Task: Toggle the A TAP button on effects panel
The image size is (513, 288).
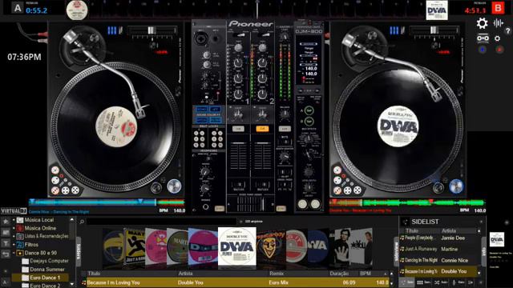Action: pyautogui.click(x=309, y=110)
